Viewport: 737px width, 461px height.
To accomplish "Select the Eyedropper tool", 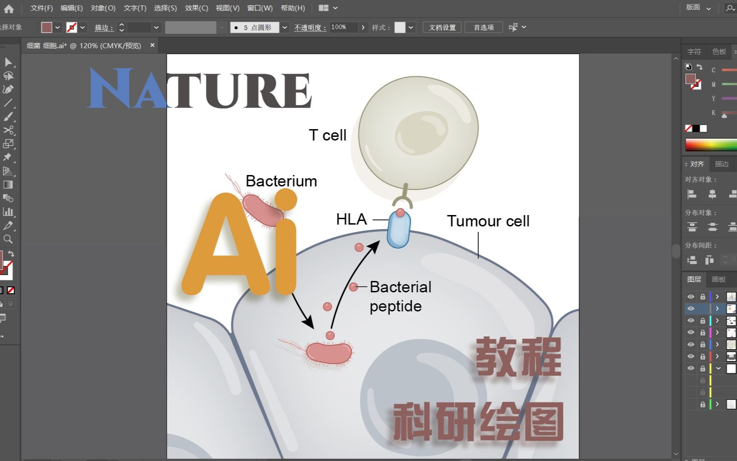I will pos(8,225).
